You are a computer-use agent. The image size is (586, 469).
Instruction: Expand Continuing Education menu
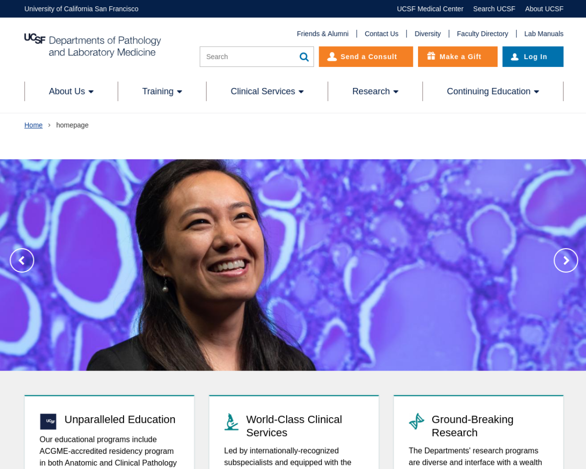[493, 92]
